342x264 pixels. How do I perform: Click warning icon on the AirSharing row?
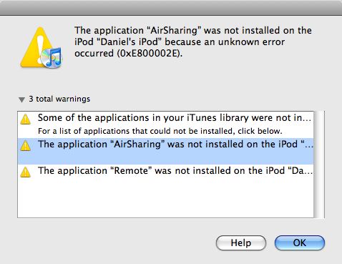click(25, 145)
